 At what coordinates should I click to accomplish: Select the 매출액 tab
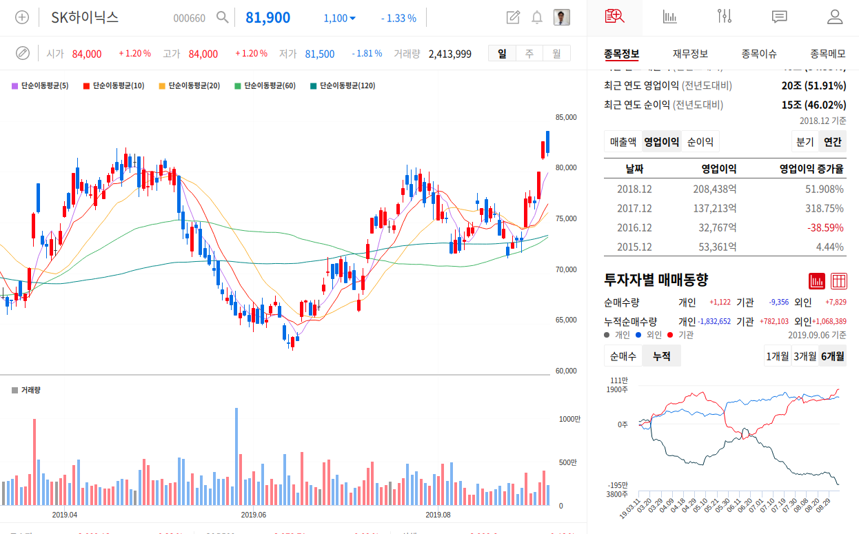pos(623,142)
